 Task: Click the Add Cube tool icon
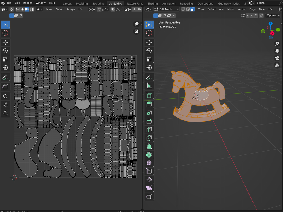(149, 95)
